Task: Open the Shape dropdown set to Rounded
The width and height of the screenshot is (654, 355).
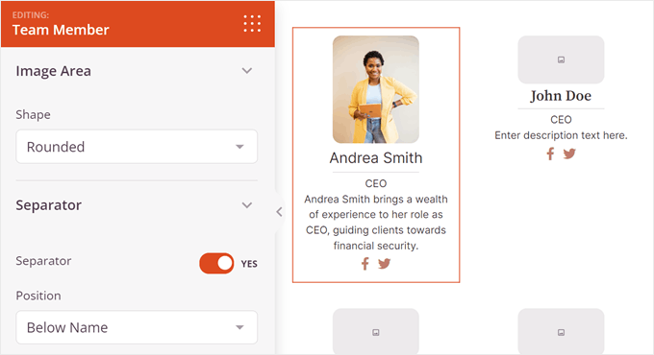Action: [x=137, y=147]
